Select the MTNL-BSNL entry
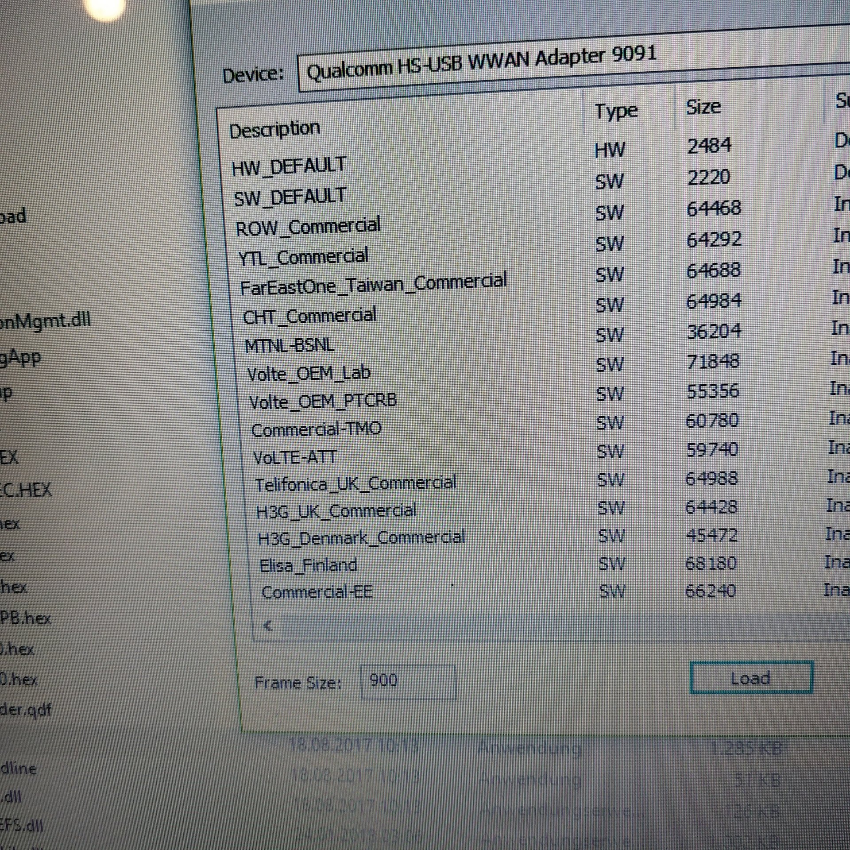The width and height of the screenshot is (850, 850). pyautogui.click(x=290, y=345)
